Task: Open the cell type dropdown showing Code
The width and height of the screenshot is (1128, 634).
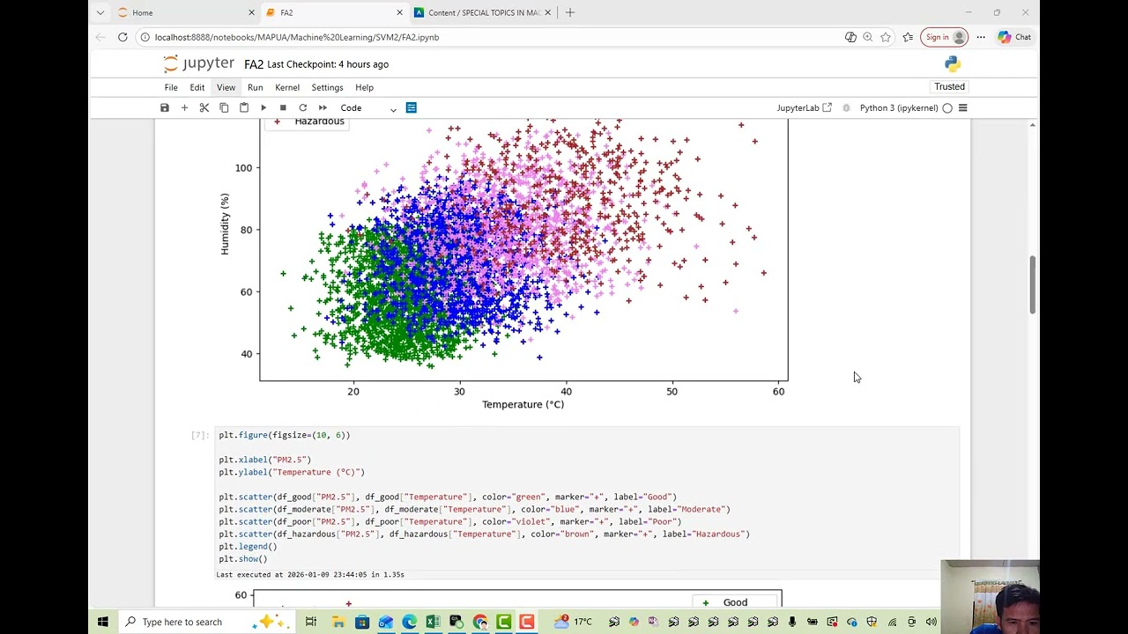Action: point(368,108)
